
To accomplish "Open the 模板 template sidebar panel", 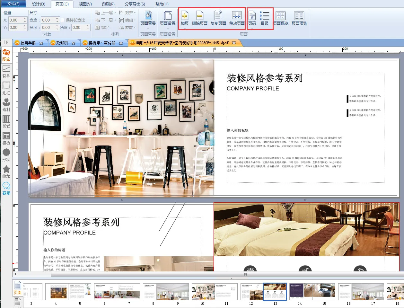I will (x=6, y=138).
